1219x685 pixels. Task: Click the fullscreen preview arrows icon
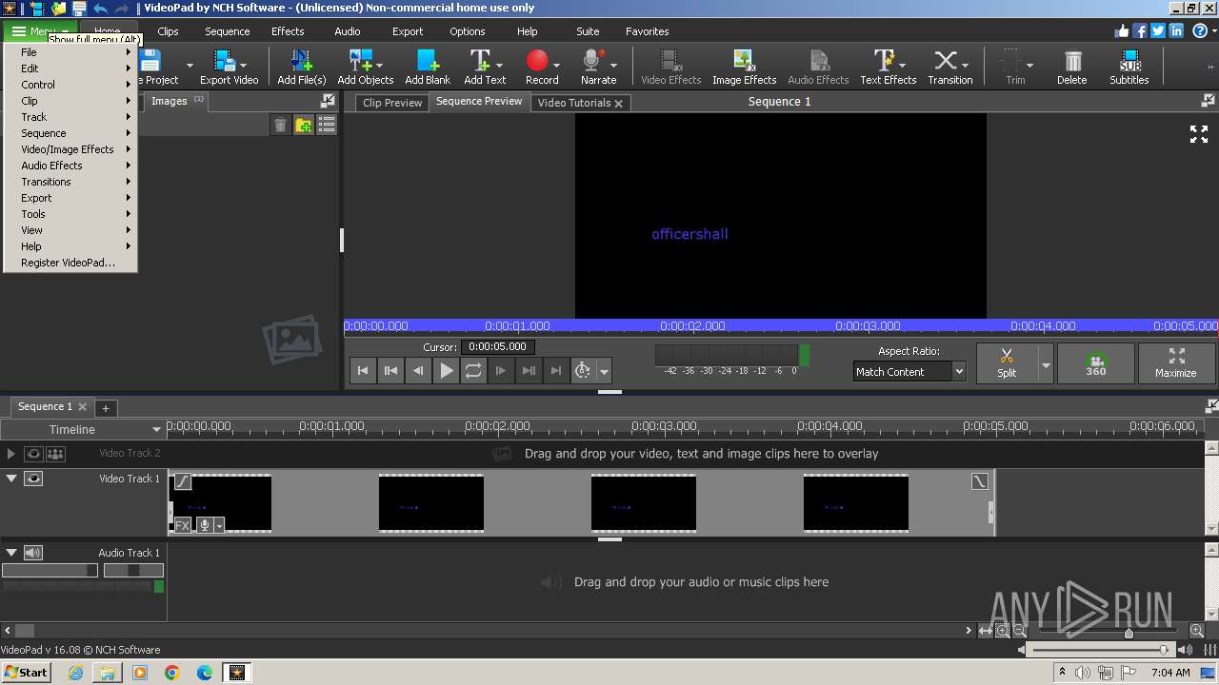(1199, 134)
